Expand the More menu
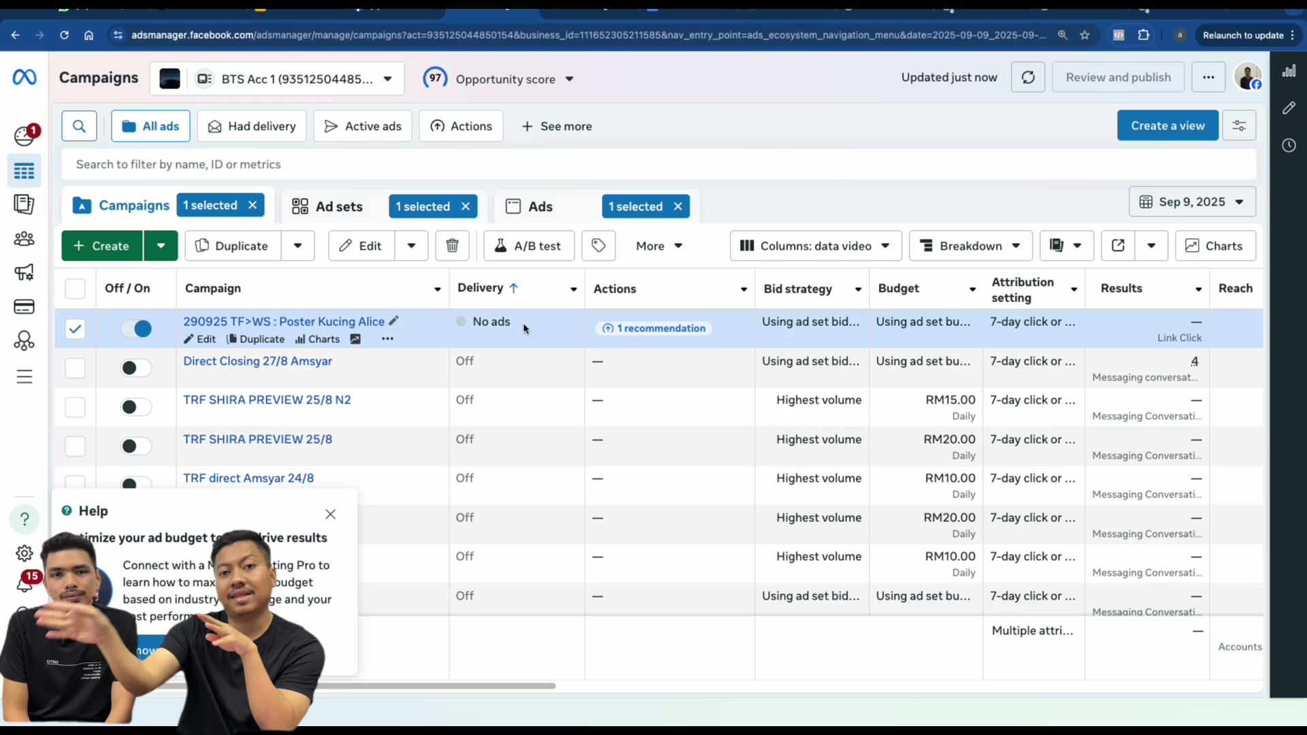1307x735 pixels. click(658, 246)
